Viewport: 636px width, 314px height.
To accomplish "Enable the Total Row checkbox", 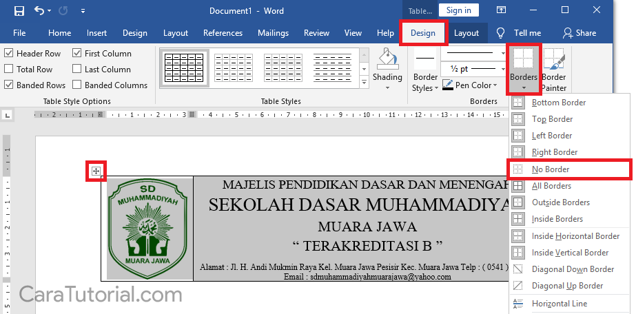I will [x=8, y=69].
